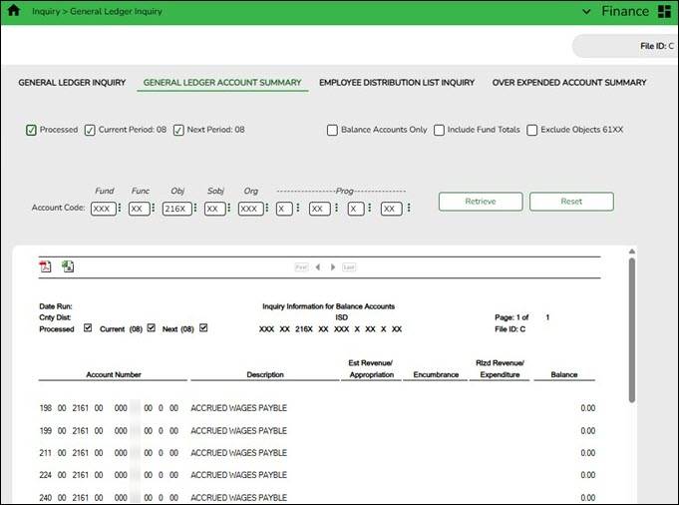This screenshot has height=505, width=679.
Task: Focus the Func input field
Action: (x=139, y=209)
